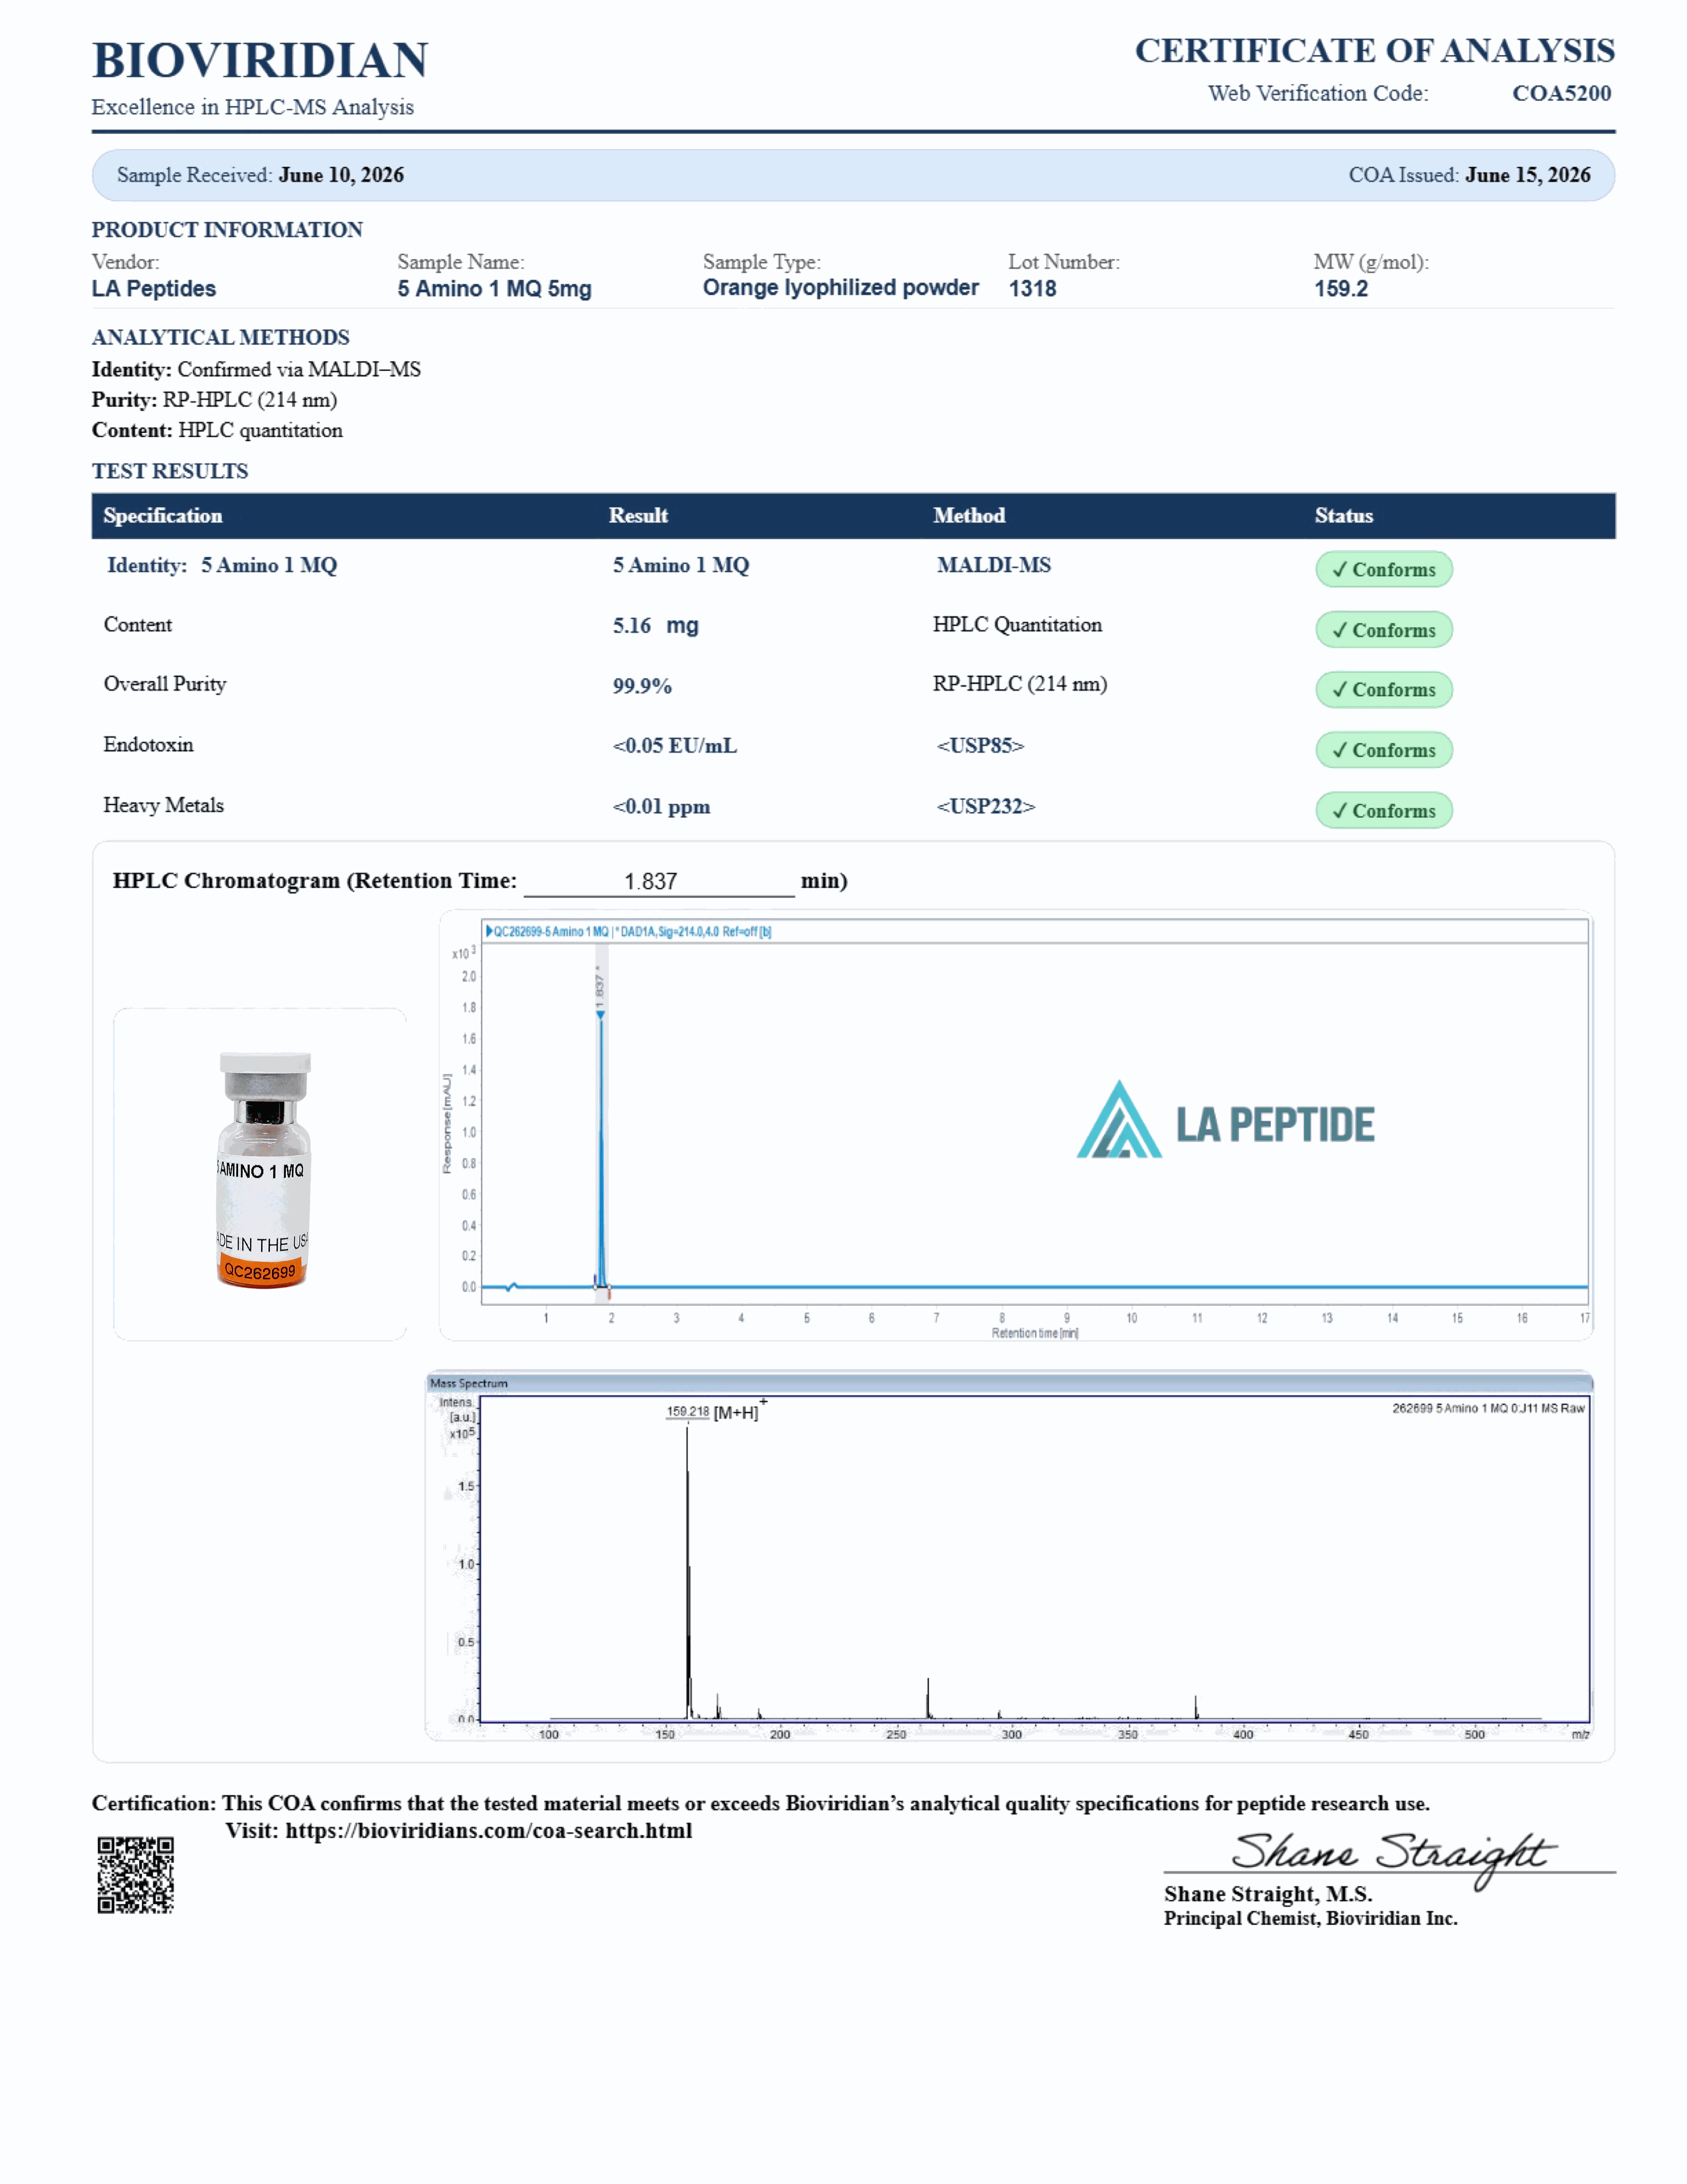Click sample type Orange lyophilized powder
1687x2184 pixels.
click(841, 288)
